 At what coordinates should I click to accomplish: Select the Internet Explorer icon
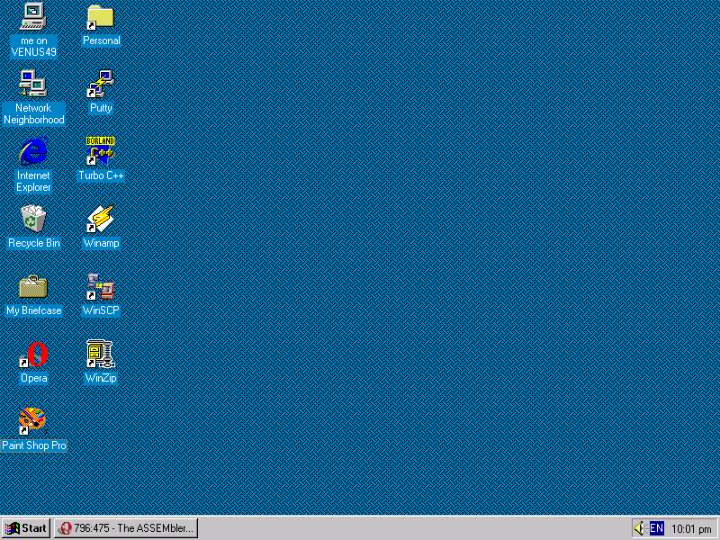[x=33, y=150]
